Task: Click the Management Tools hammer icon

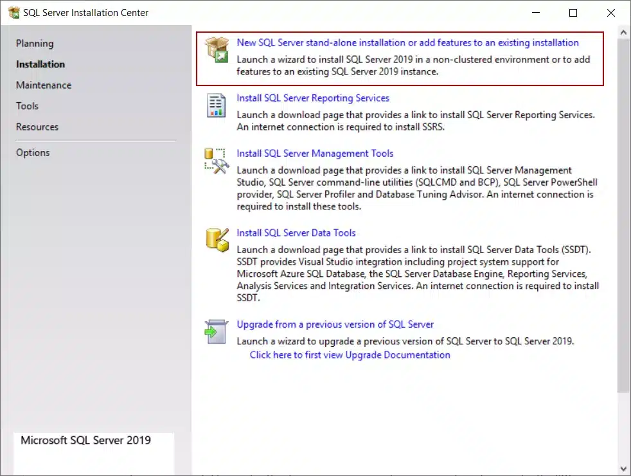Action: pyautogui.click(x=217, y=161)
